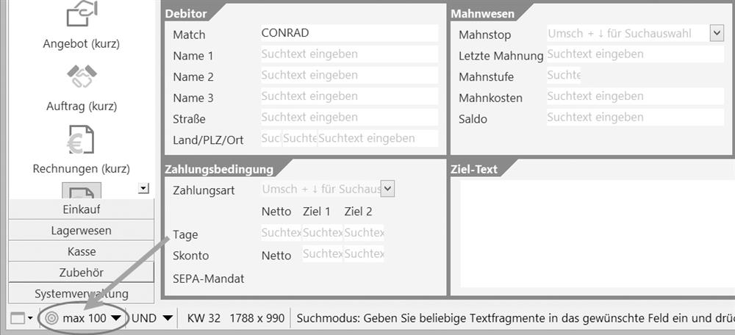Click inside the Ziel-Text text area
Screen dimensions: 735x335
pyautogui.click(x=597, y=234)
